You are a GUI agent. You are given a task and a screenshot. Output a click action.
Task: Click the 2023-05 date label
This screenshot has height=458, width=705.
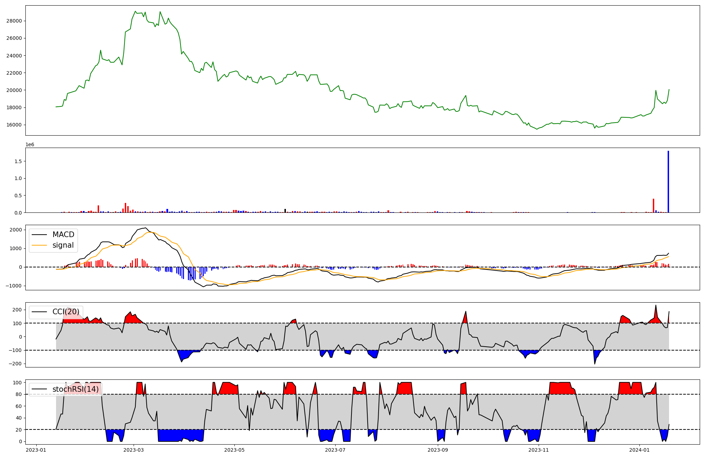coord(234,450)
